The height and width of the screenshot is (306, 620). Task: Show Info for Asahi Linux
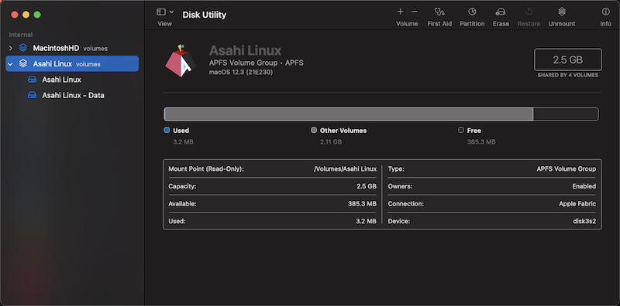tap(605, 12)
